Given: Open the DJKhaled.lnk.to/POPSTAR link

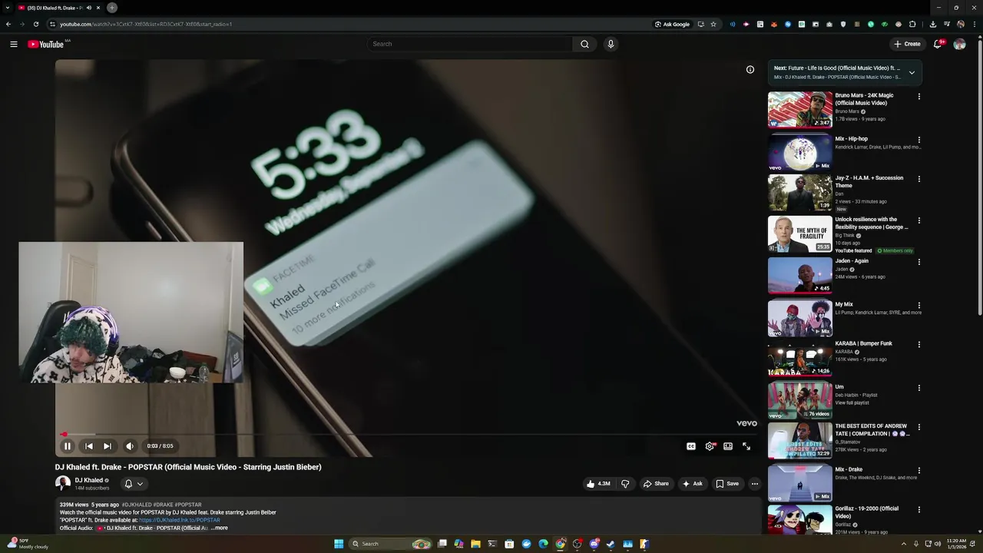Looking at the screenshot, I should [179, 520].
